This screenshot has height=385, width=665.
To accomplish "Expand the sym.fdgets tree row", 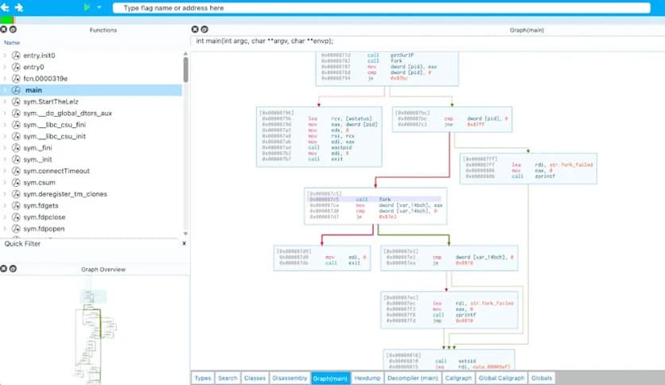I will coord(5,205).
